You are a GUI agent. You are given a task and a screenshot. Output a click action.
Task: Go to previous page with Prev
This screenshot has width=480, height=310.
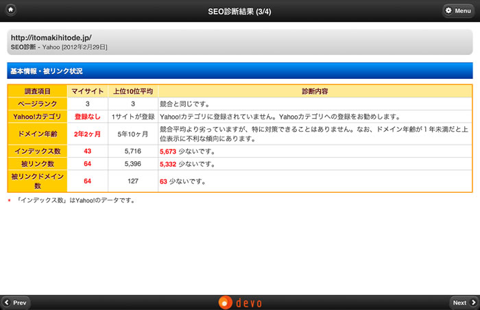click(x=15, y=302)
